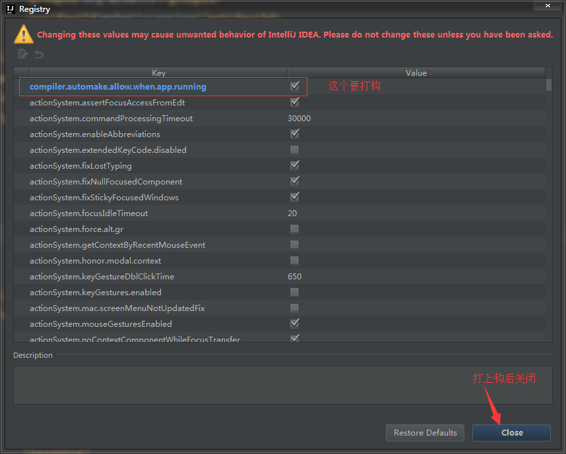Close the Registry dialog with X
Screen dimensions: 566x454
(548, 5)
